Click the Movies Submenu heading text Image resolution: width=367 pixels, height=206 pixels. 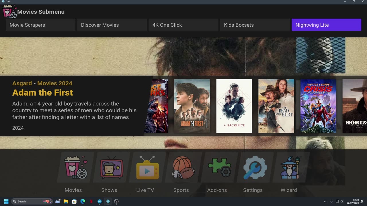[41, 12]
